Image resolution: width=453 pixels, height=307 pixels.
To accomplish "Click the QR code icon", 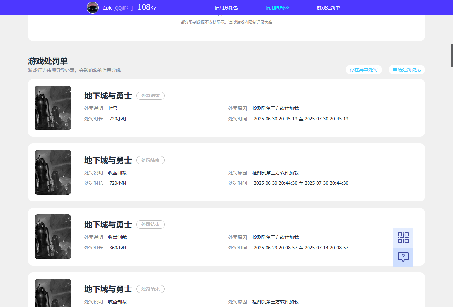I will point(403,238).
